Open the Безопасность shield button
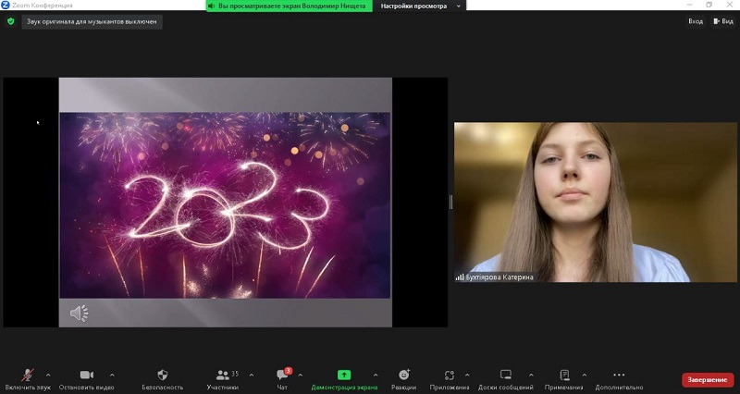 [x=163, y=379]
